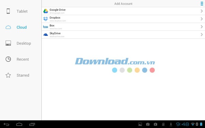The image size is (205, 128).
Task: Select the SkyDrive account name
Action: click(x=55, y=33)
